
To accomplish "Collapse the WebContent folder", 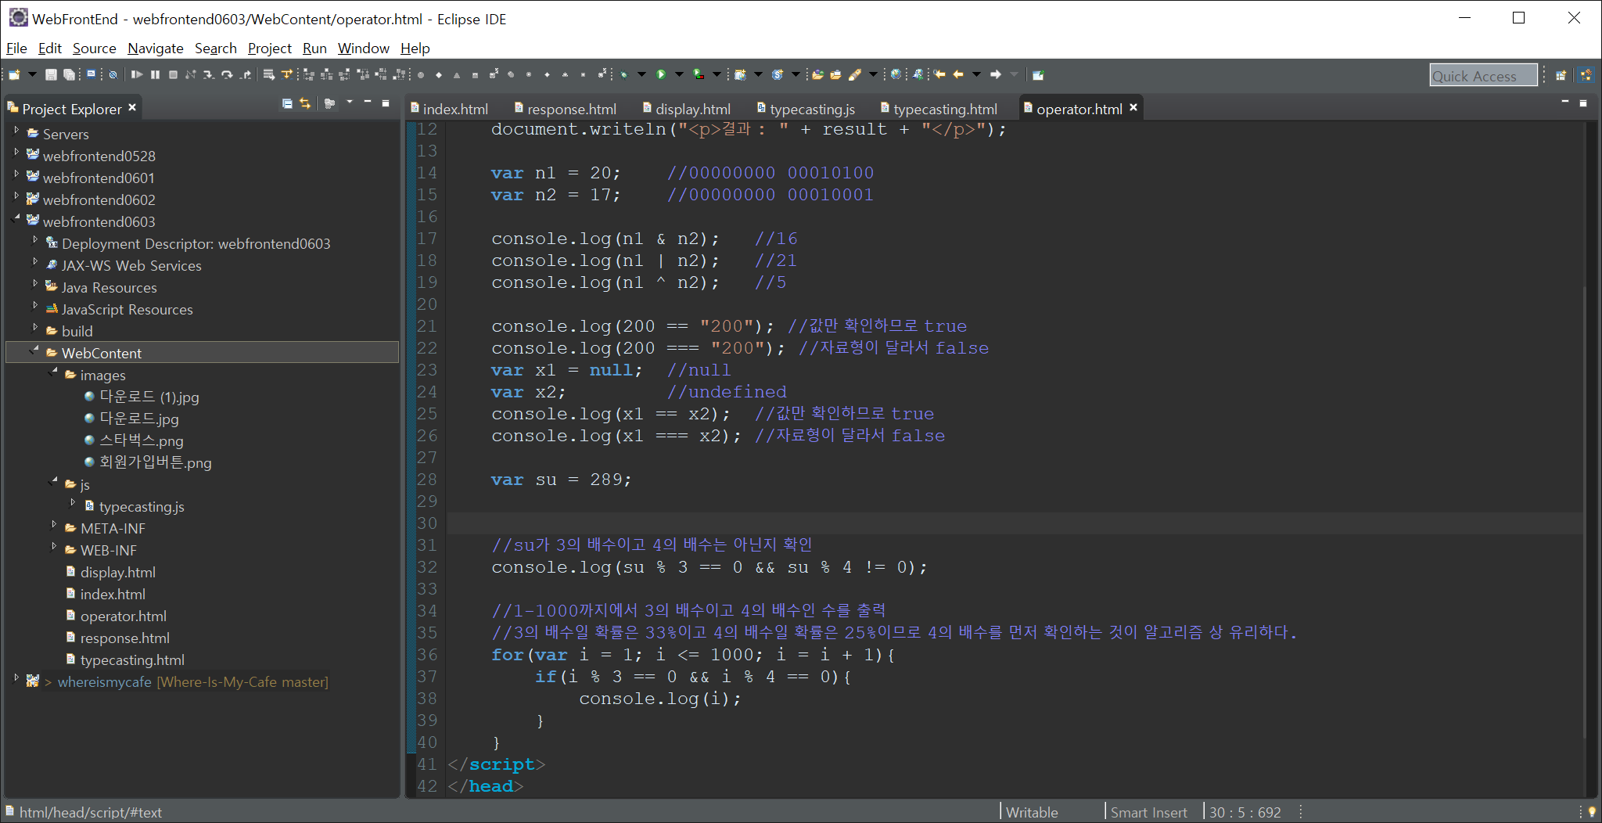I will coord(35,350).
